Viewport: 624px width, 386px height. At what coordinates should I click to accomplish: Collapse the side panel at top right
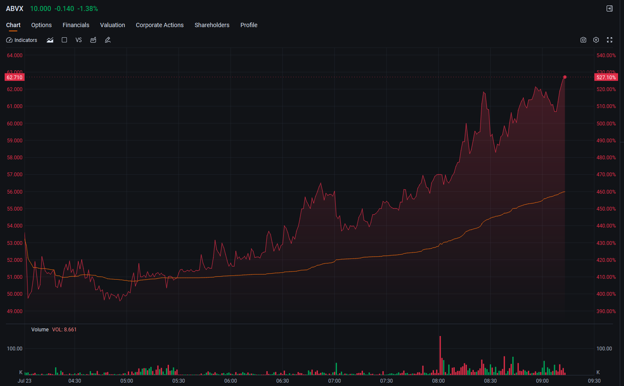point(610,8)
